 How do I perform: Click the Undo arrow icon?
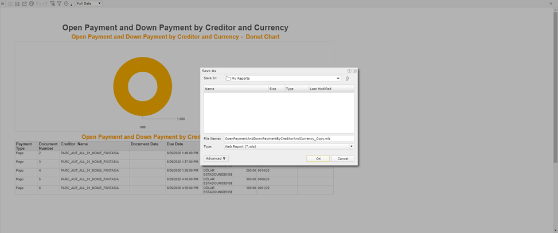coord(38,3)
